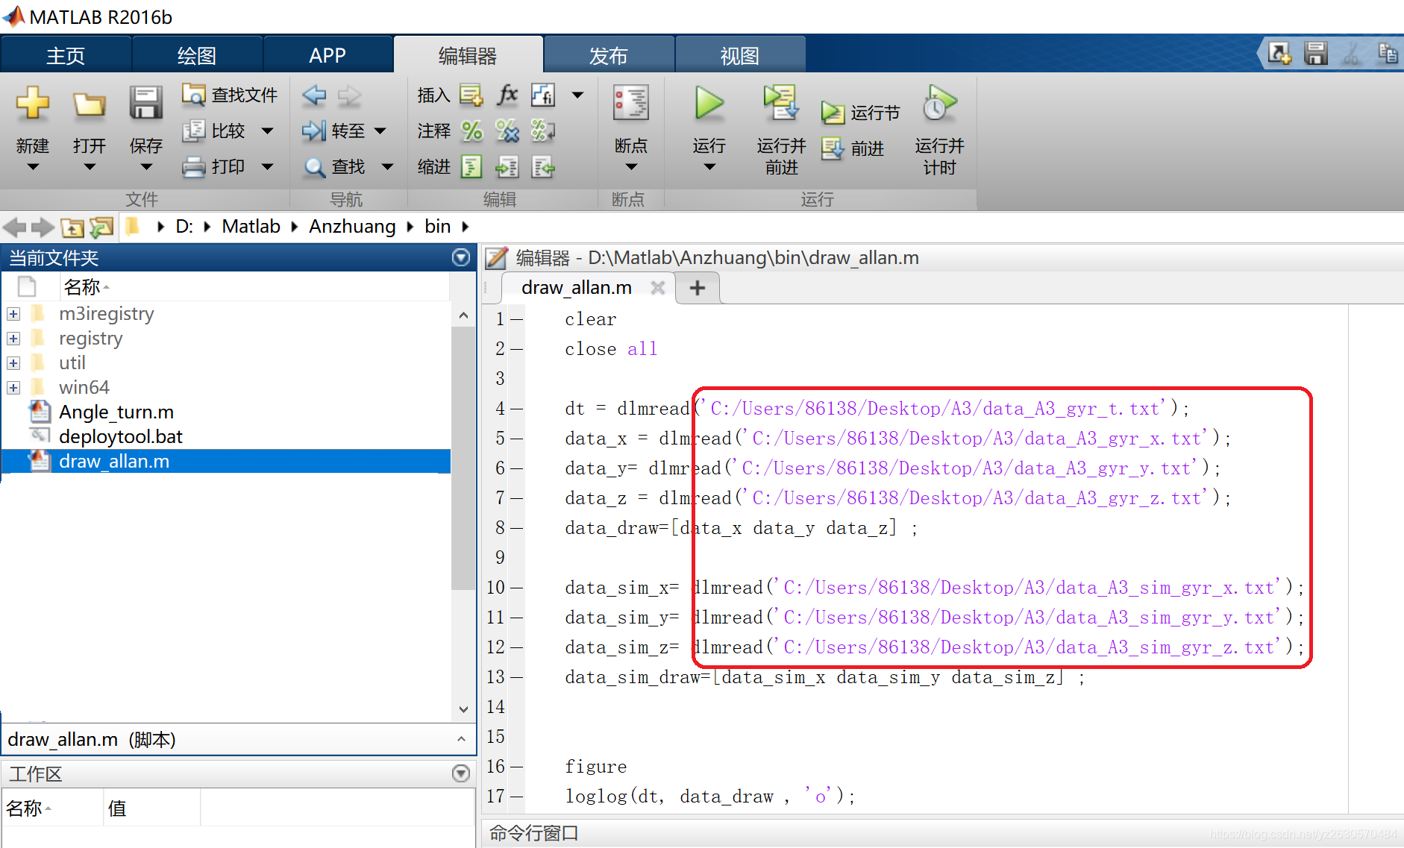Click the quick-access save icon at top right
This screenshot has width=1404, height=848.
(1315, 54)
